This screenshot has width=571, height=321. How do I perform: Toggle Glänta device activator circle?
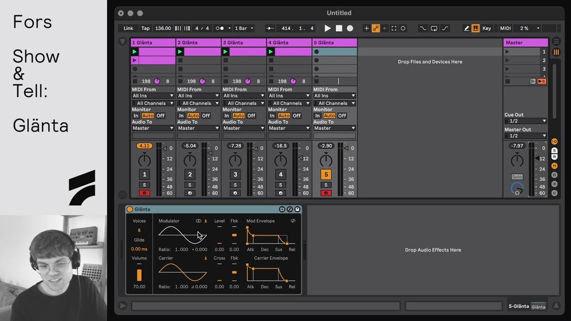(x=130, y=209)
